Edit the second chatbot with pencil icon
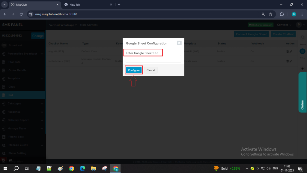Image resolution: width=307 pixels, height=173 pixels. (x=291, y=61)
